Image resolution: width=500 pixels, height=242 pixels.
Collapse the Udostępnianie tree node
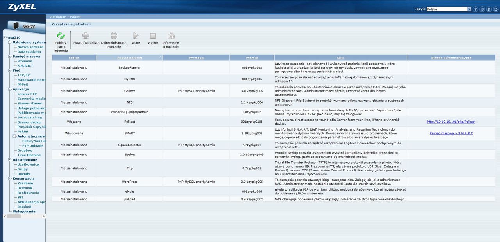point(9,160)
